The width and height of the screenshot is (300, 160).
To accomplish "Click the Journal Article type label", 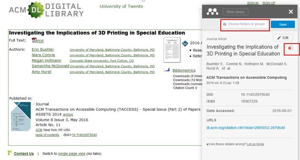I will tap(216, 39).
